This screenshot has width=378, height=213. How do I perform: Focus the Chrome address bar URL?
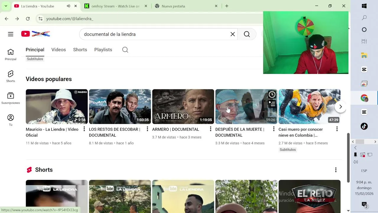(70, 19)
